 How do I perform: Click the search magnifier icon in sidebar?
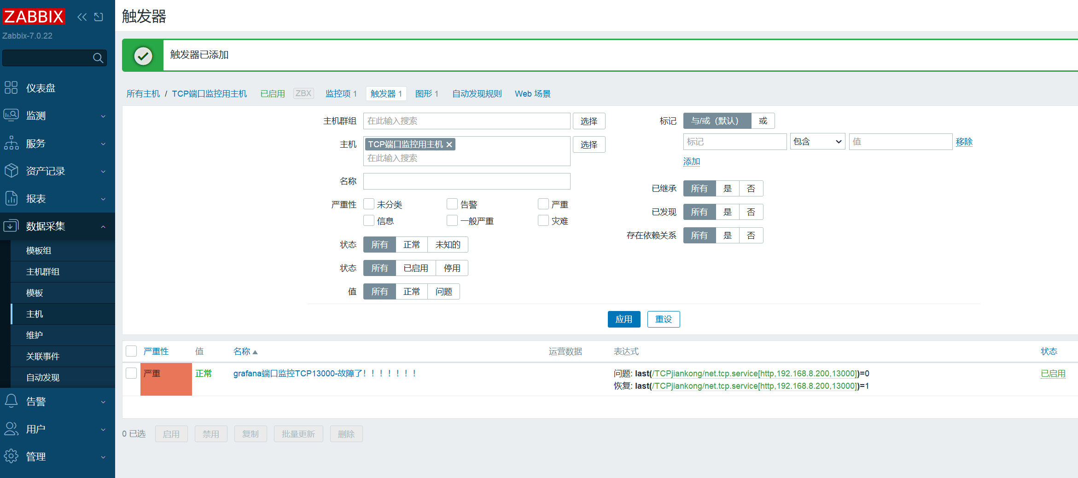98,58
